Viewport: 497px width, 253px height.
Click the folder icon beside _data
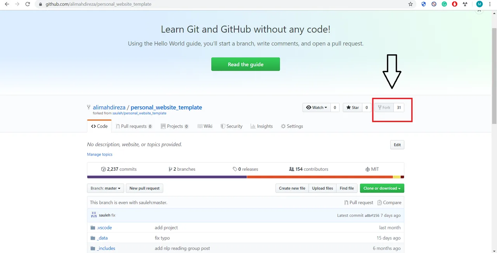pyautogui.click(x=93, y=238)
